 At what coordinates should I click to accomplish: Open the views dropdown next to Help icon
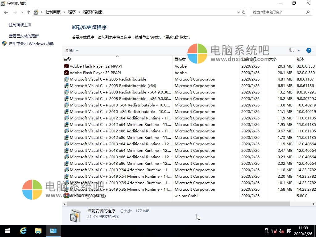[298, 50]
